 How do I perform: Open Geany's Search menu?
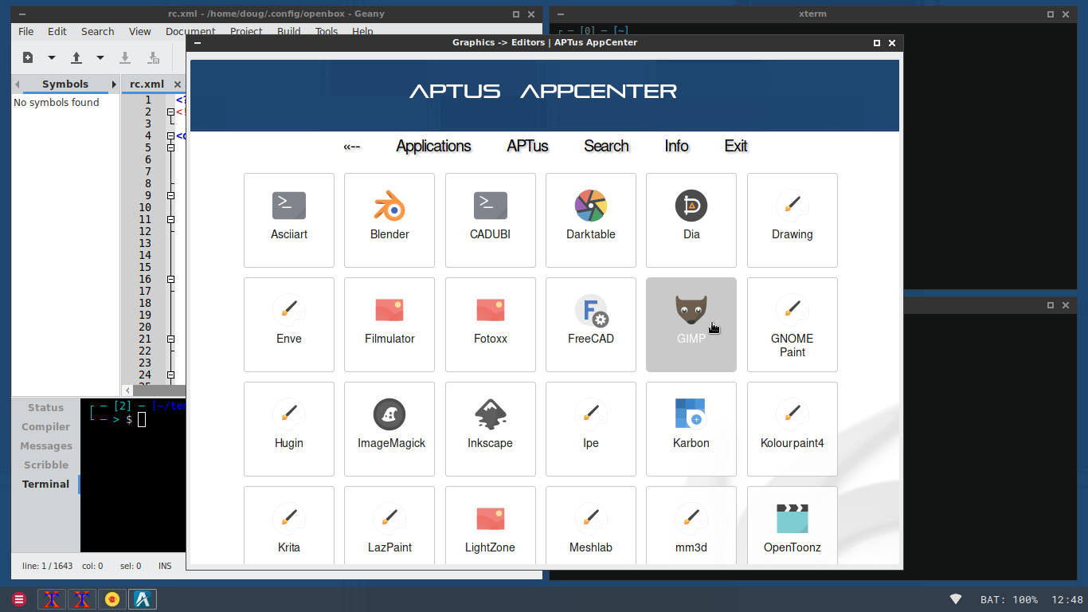[98, 31]
